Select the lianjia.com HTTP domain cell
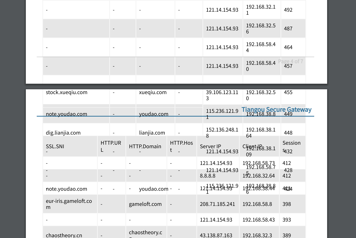Screen dimensions: 356x238 [152, 133]
